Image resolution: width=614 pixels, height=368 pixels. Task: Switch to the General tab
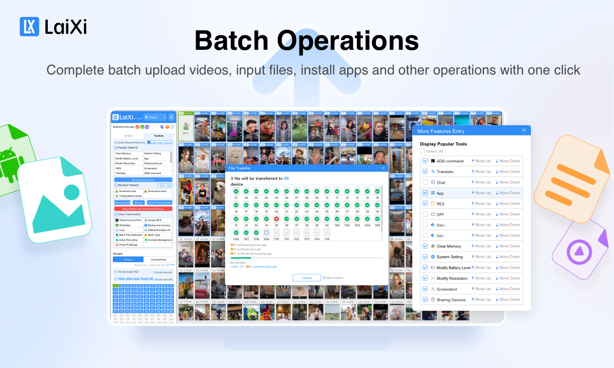[128, 136]
